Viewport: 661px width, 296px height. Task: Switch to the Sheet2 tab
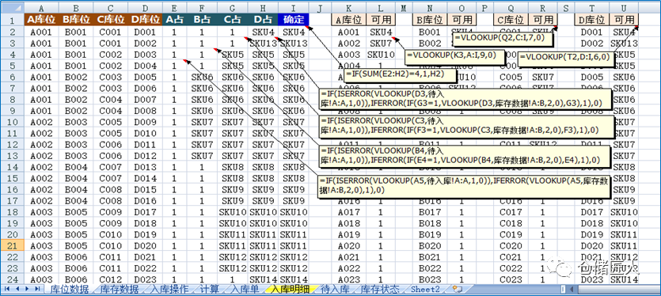(x=425, y=289)
